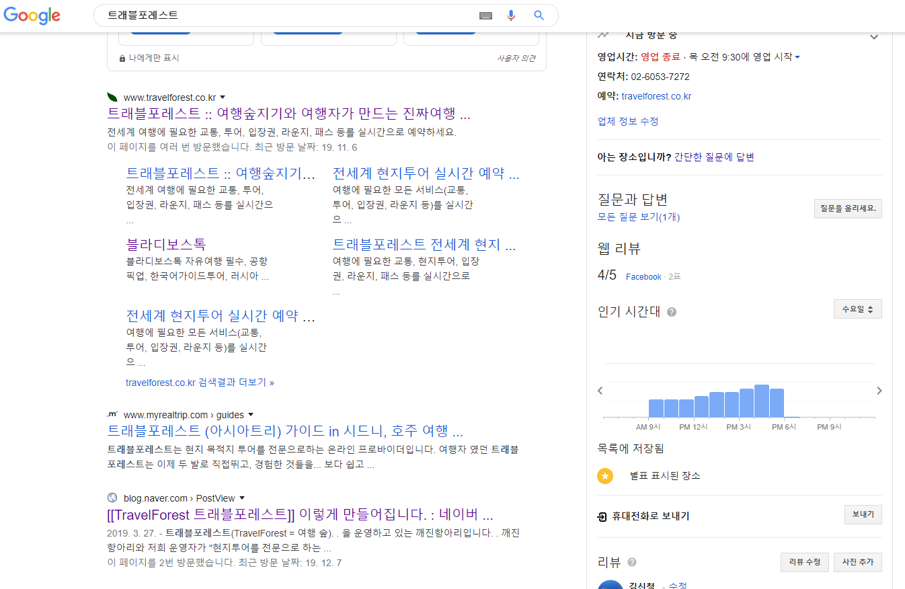
Task: Click the tallest popular times bar
Action: click(x=762, y=401)
